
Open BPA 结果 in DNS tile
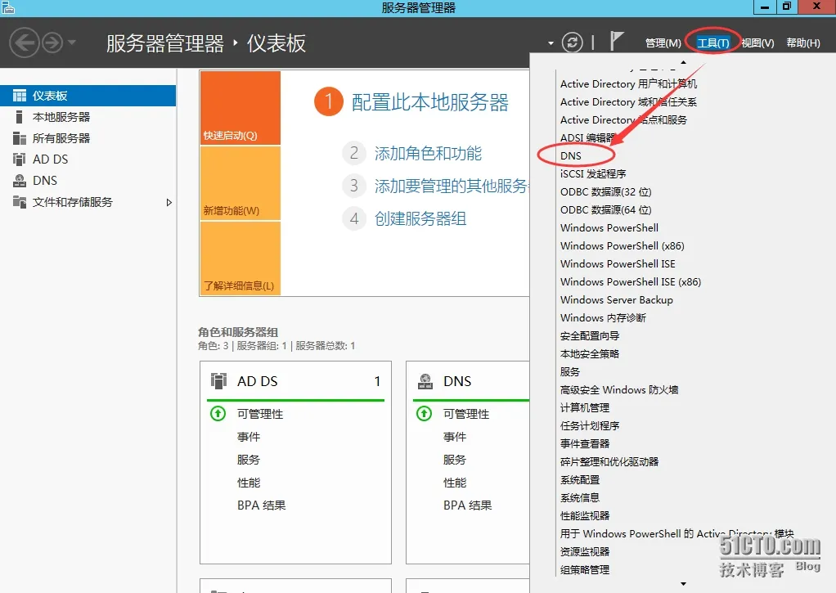tap(468, 505)
